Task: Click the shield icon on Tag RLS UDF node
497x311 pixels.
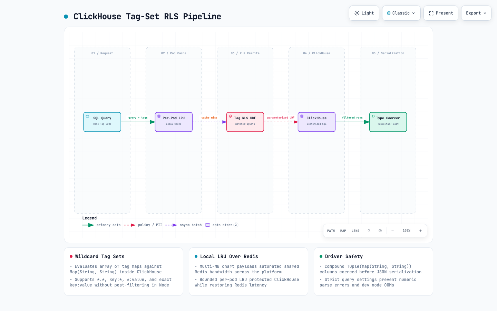Action: pos(230,116)
